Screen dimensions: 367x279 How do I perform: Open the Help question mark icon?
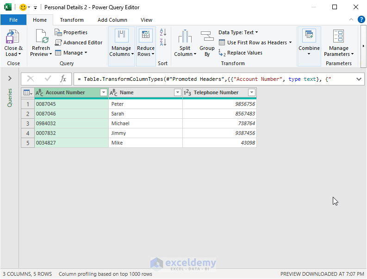click(x=361, y=19)
